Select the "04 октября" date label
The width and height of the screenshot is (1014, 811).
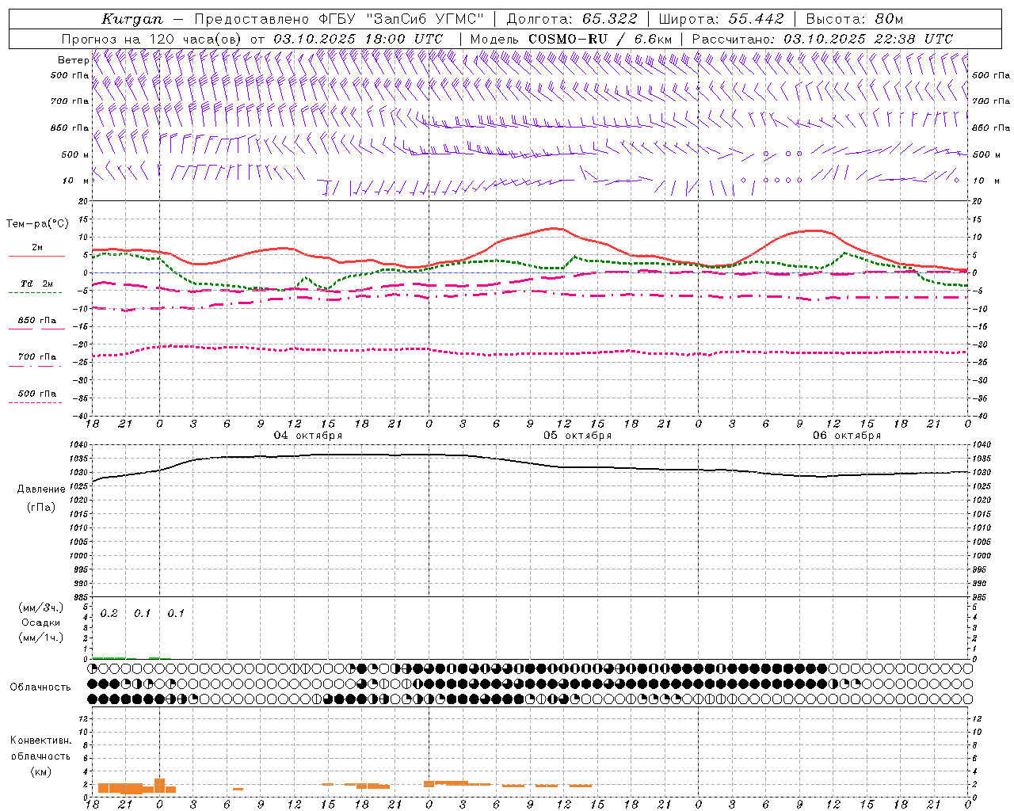point(308,436)
